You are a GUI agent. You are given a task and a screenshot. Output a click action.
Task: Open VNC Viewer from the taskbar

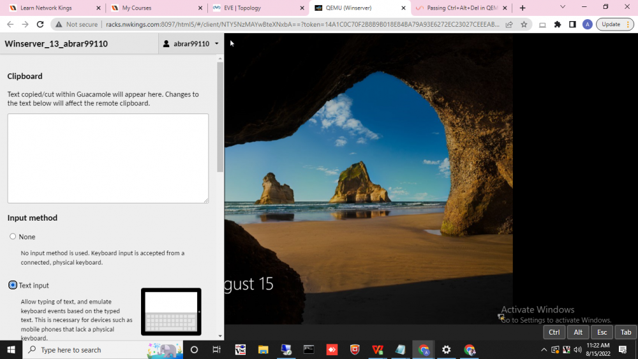[241, 349]
